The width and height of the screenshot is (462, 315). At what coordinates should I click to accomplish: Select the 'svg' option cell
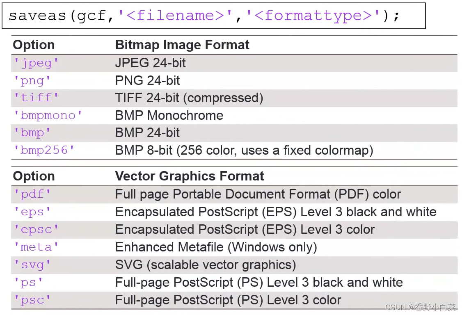click(32, 265)
